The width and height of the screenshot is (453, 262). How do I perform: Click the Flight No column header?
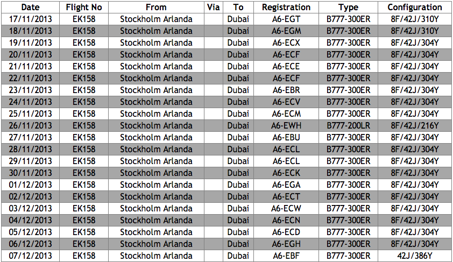84,8
